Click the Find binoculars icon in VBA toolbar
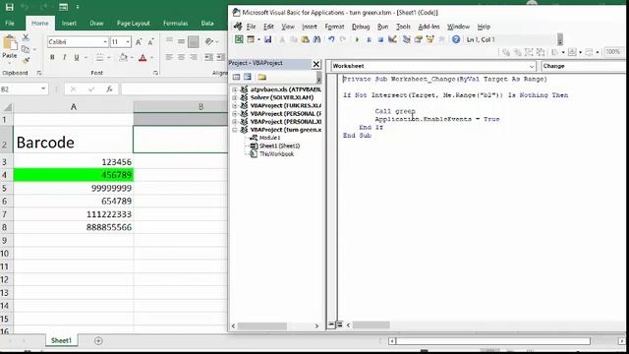The height and width of the screenshot is (354, 629). pyautogui.click(x=316, y=39)
